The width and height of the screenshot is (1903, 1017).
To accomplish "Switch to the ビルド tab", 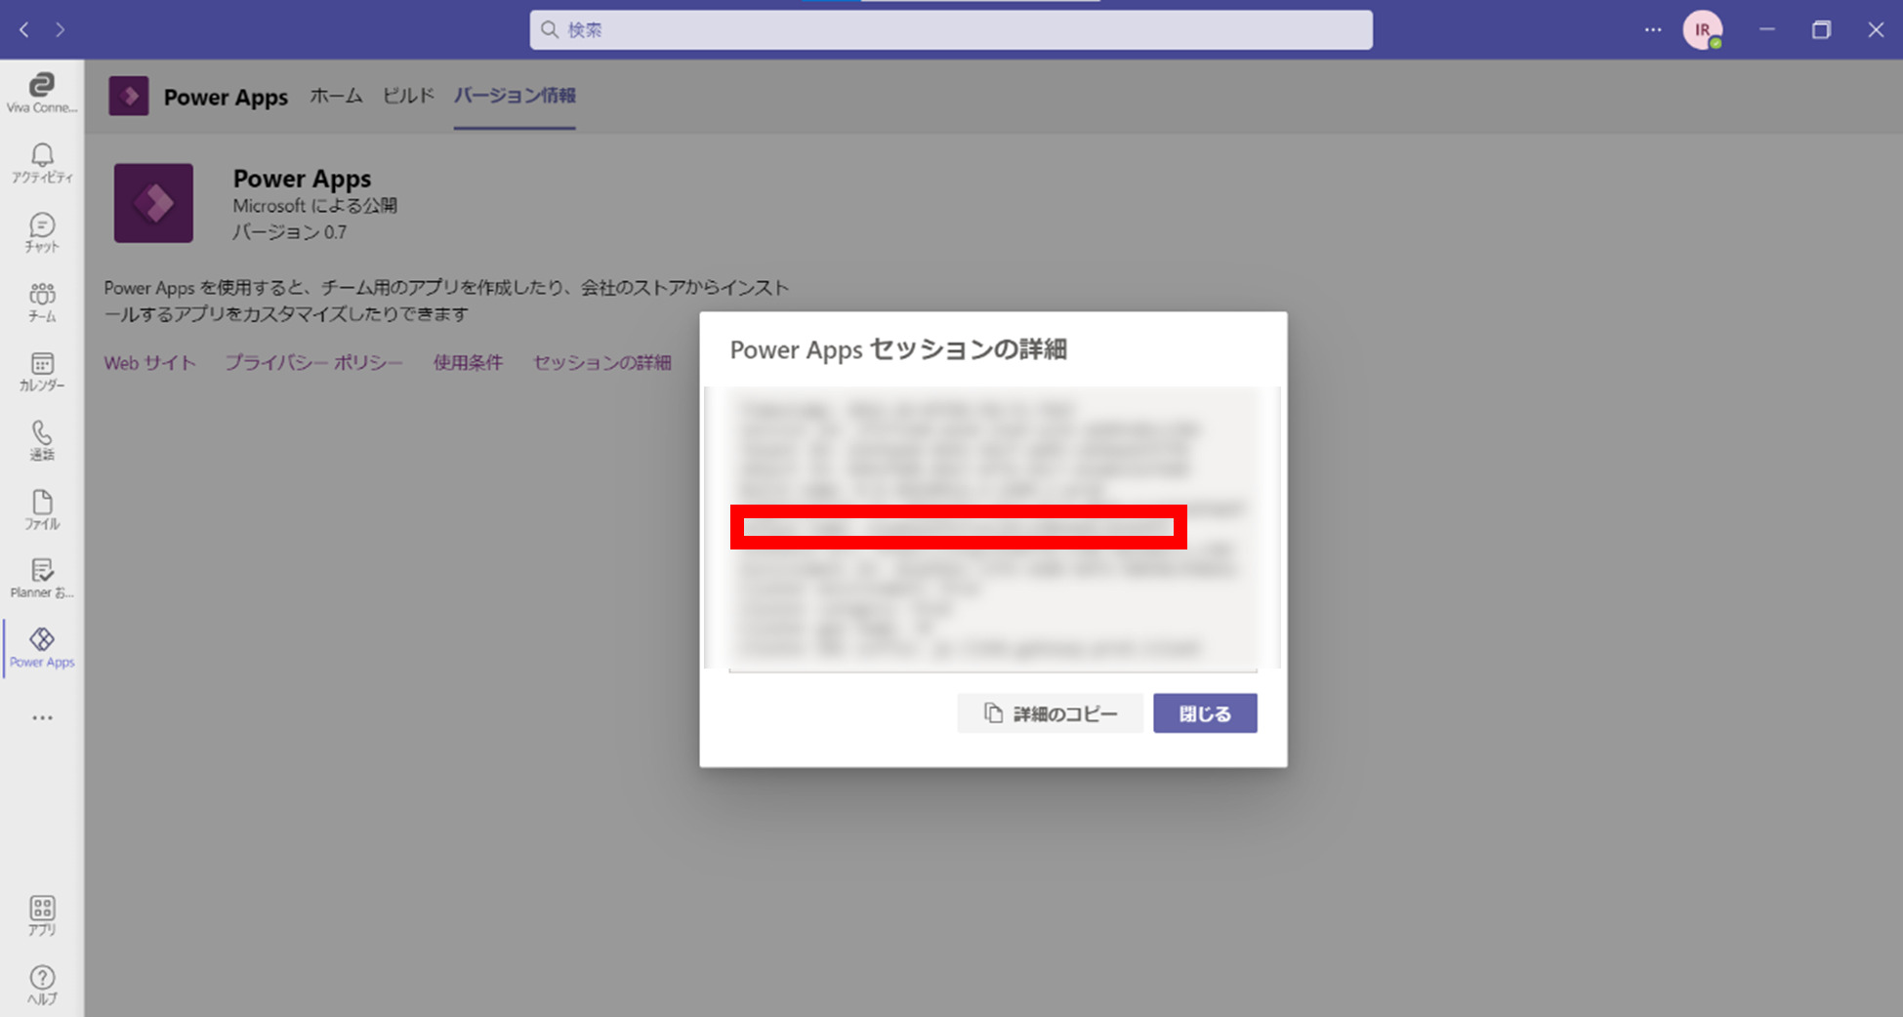I will click(407, 96).
